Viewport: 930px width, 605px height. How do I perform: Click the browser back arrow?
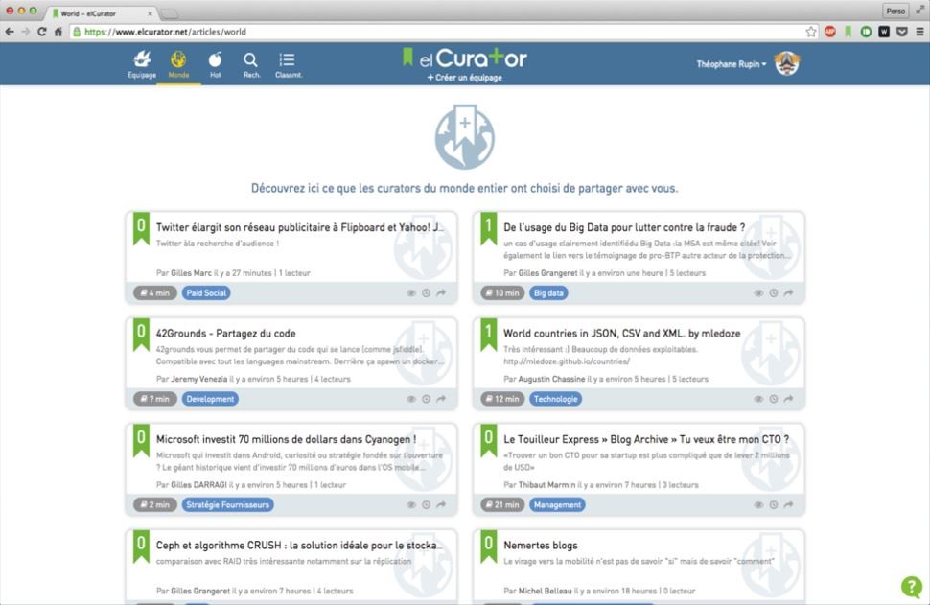10,32
